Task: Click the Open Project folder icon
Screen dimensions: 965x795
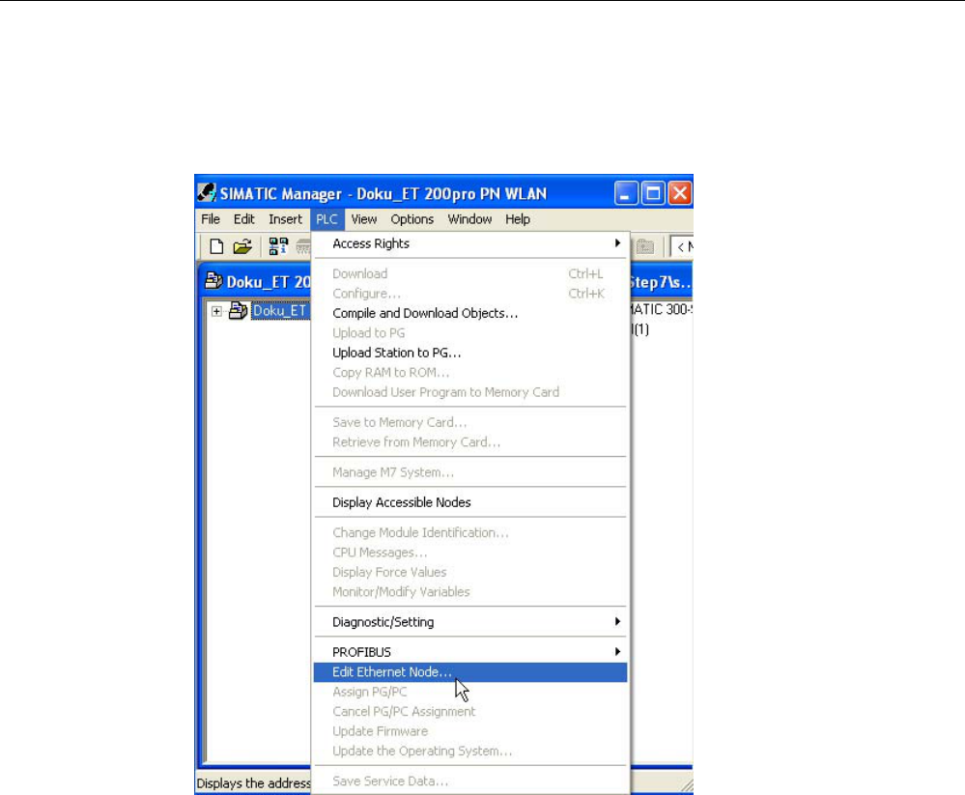Action: point(242,246)
